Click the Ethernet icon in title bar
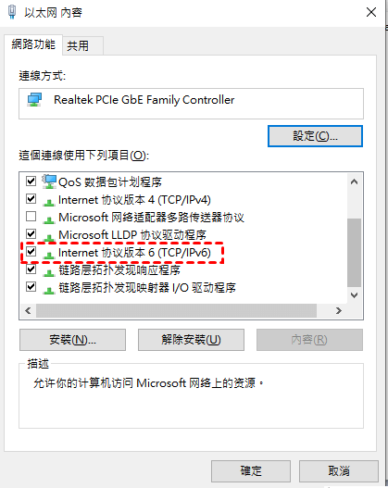The width and height of the screenshot is (388, 488). [x=12, y=12]
